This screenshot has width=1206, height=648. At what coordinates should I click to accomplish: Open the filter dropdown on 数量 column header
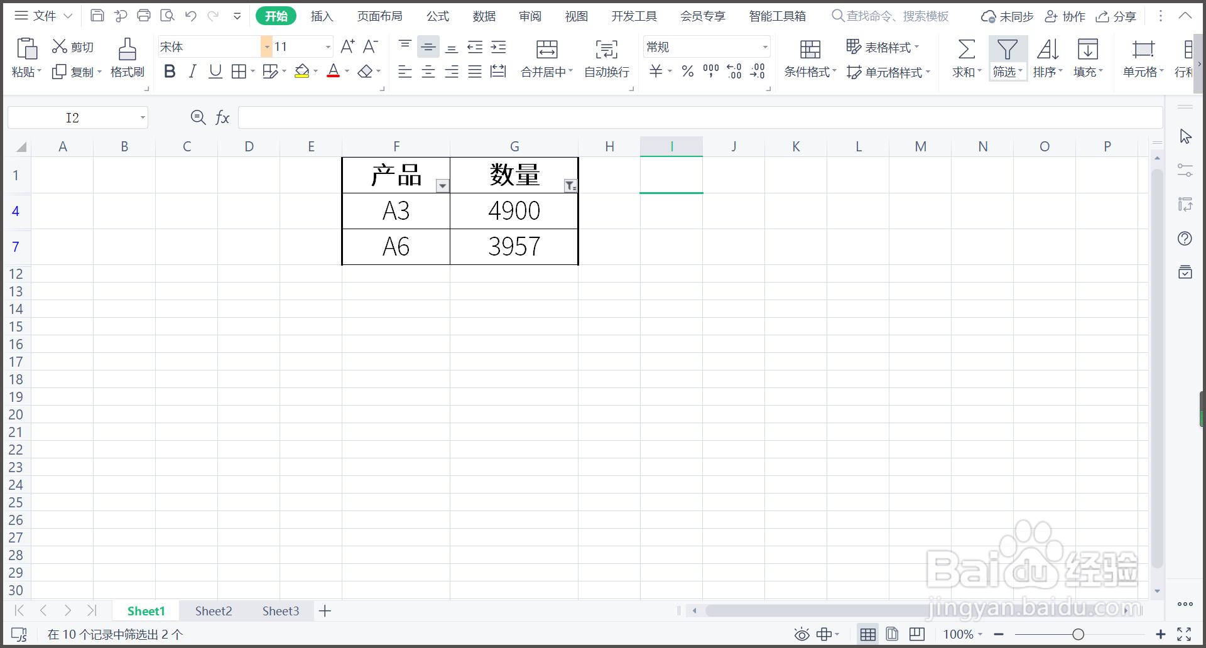click(x=570, y=186)
